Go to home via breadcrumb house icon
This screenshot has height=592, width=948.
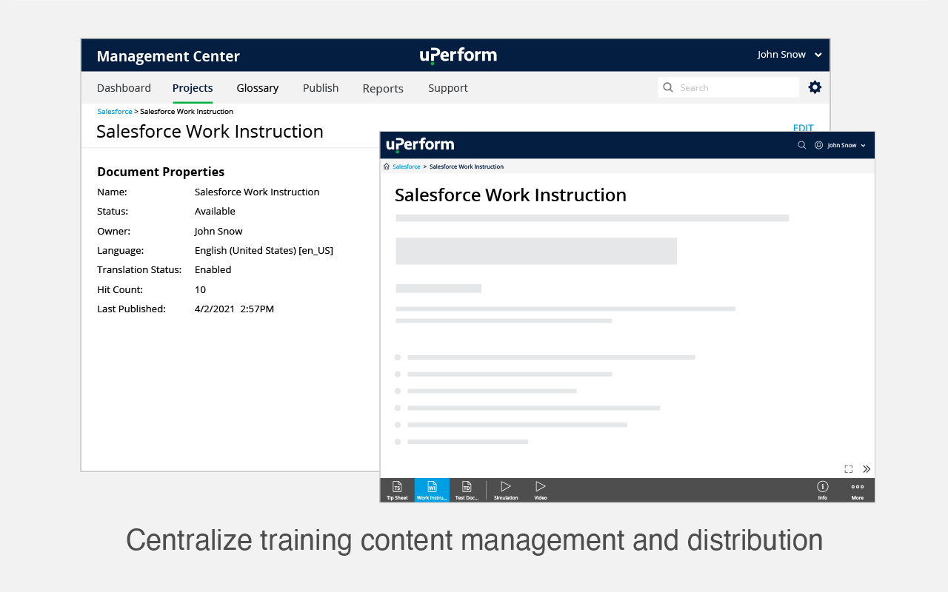(x=387, y=166)
